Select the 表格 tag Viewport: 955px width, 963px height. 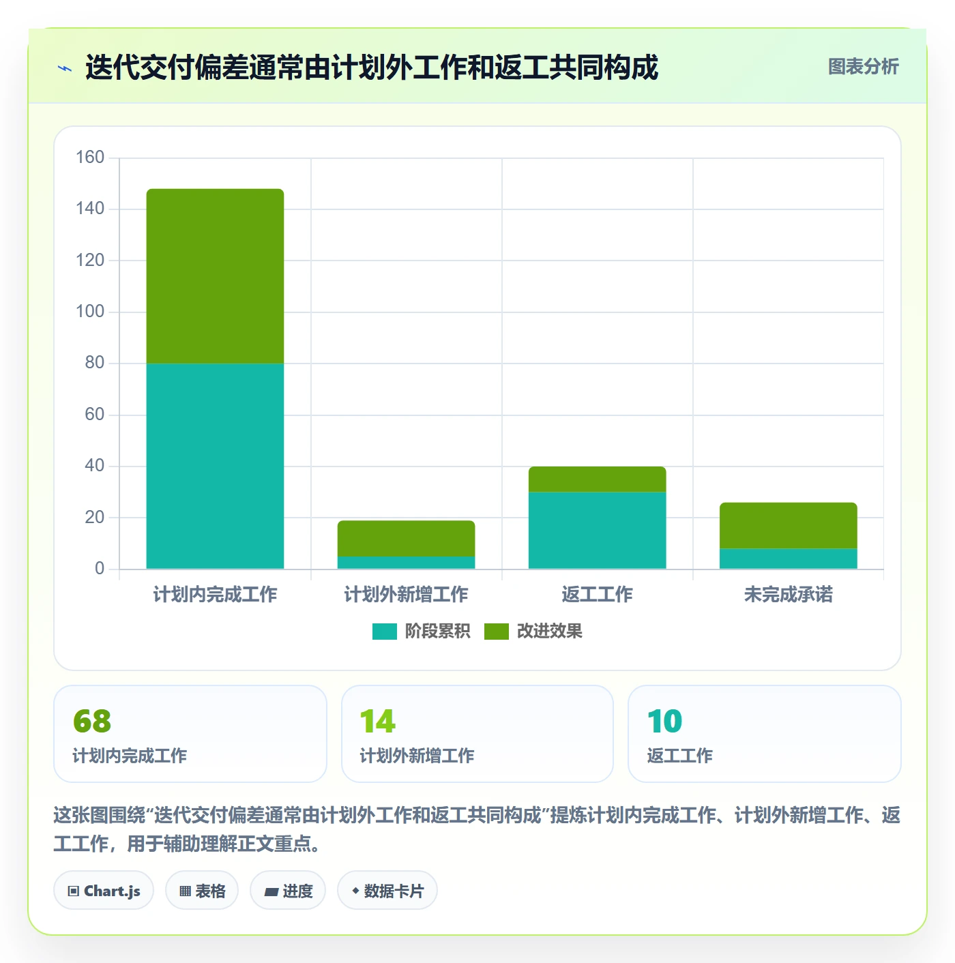coord(202,890)
